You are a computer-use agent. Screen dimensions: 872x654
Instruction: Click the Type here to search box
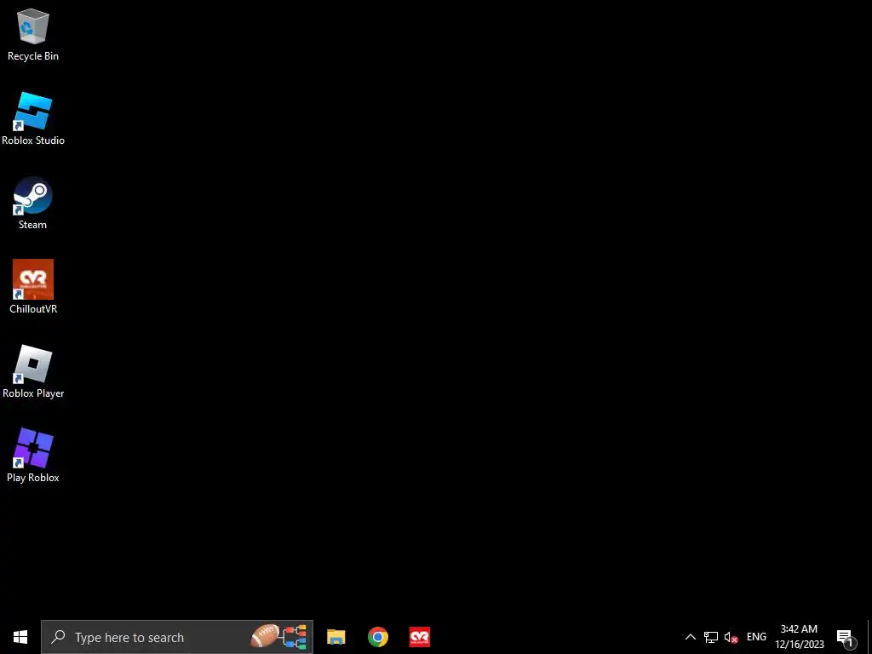pos(177,637)
